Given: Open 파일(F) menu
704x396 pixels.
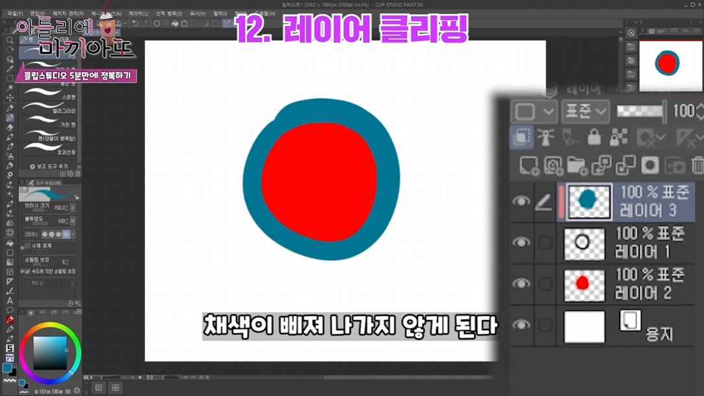Looking at the screenshot, I should click(15, 14).
